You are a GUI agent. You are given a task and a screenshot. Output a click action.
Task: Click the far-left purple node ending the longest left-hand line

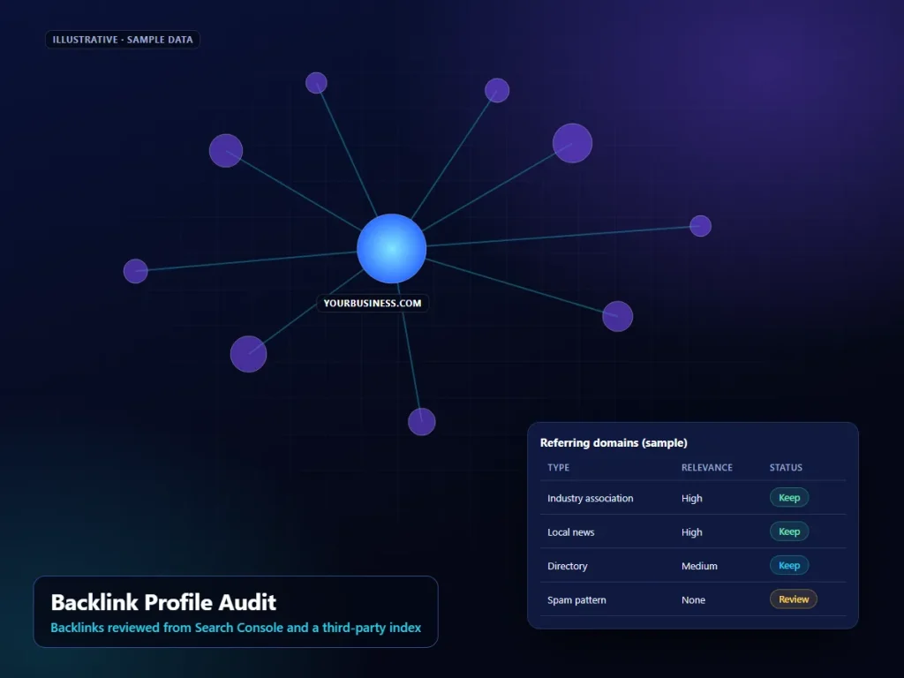tap(135, 271)
